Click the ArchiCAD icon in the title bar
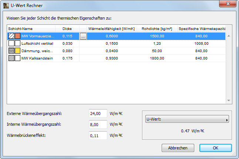The width and height of the screenshot is (239, 159). (6, 6)
